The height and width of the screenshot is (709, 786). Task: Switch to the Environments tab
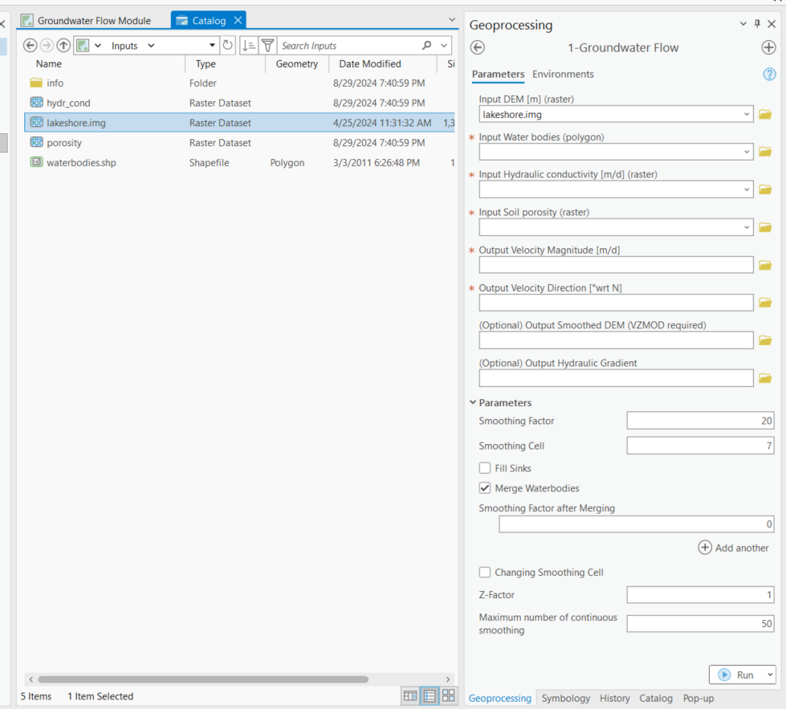pyautogui.click(x=563, y=74)
